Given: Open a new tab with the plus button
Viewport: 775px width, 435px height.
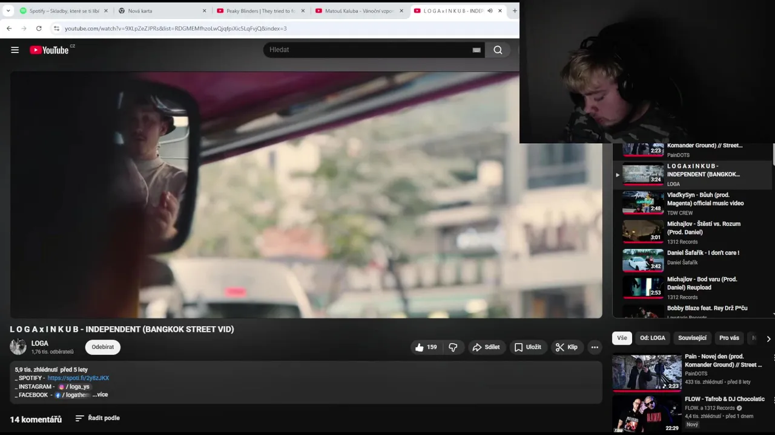Looking at the screenshot, I should [x=515, y=11].
